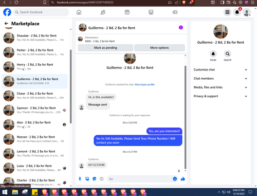
Task: Open Parker conversation
Action: 35,52
